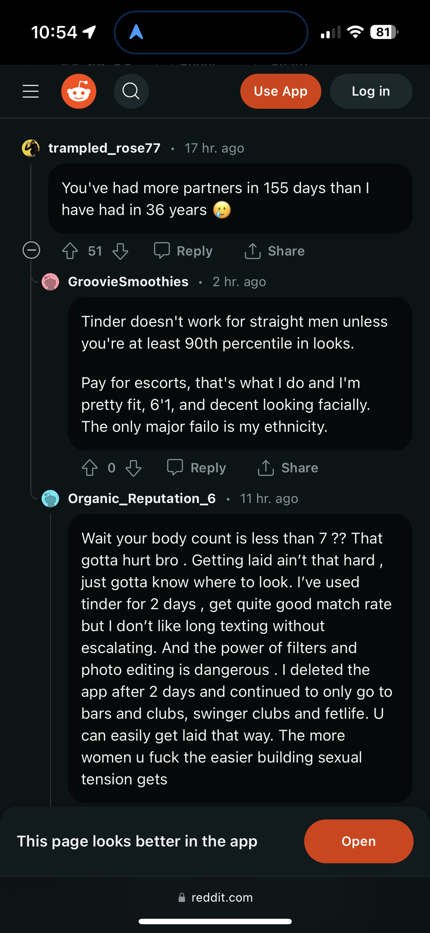
Task: Share trampled_rose77's comment
Action: coord(275,251)
